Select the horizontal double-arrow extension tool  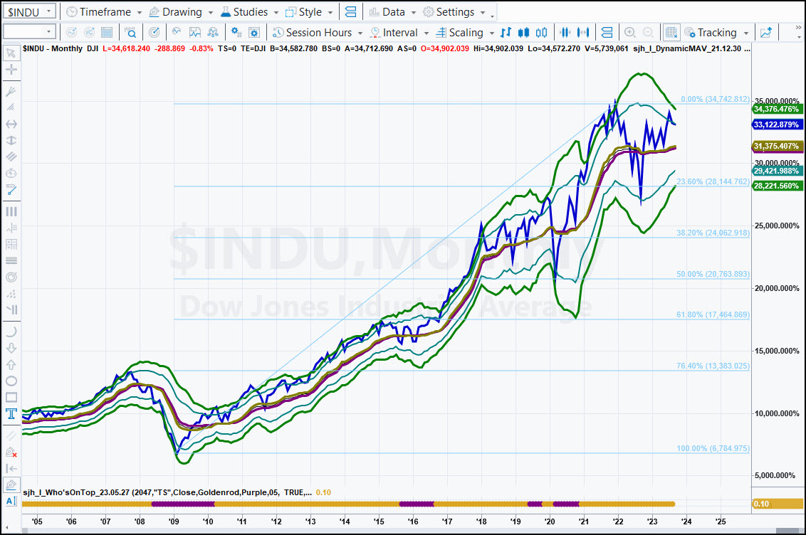(x=11, y=125)
